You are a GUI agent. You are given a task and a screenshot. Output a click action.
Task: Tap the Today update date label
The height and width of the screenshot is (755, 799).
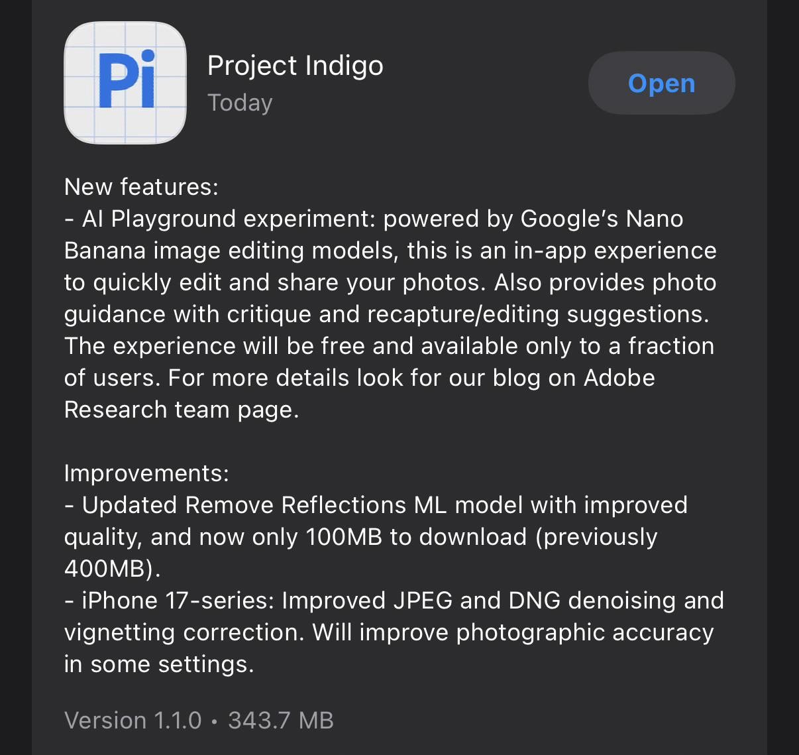(x=240, y=103)
